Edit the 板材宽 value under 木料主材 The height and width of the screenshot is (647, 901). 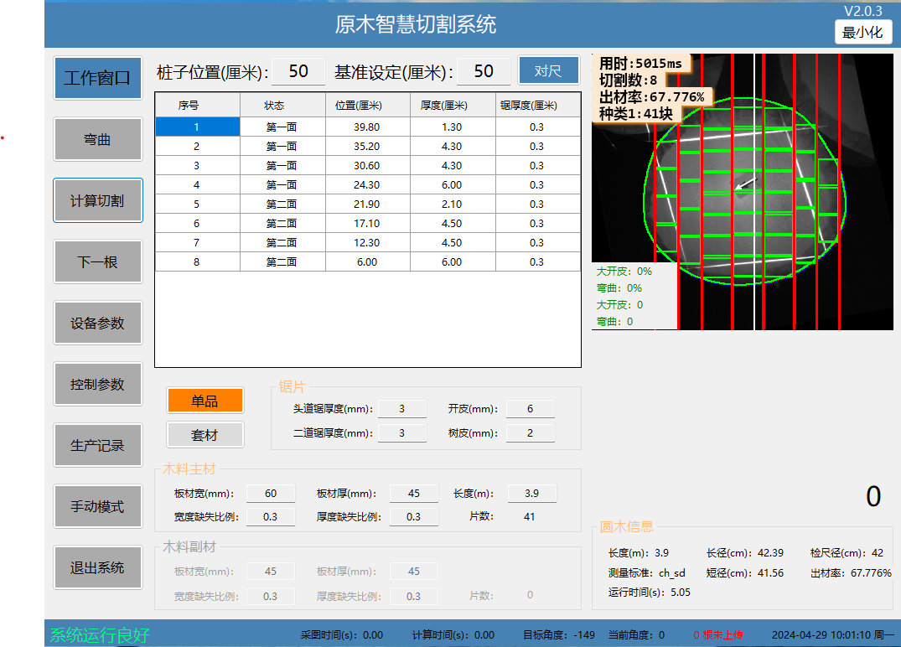tap(271, 494)
